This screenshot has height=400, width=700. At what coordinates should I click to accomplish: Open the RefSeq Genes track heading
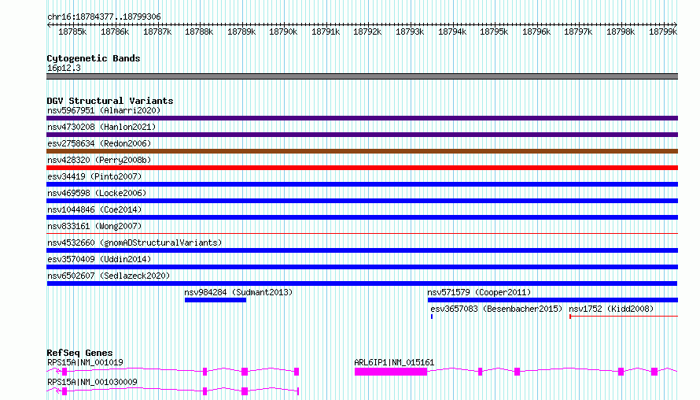(x=79, y=353)
